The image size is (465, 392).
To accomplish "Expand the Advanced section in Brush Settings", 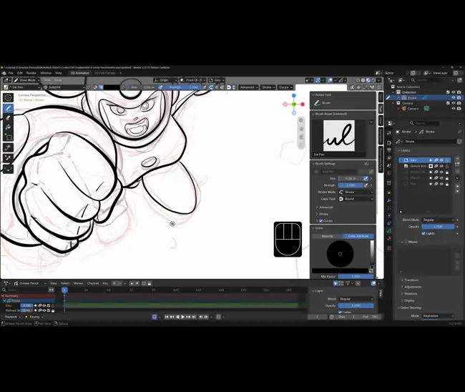I will tap(325, 207).
